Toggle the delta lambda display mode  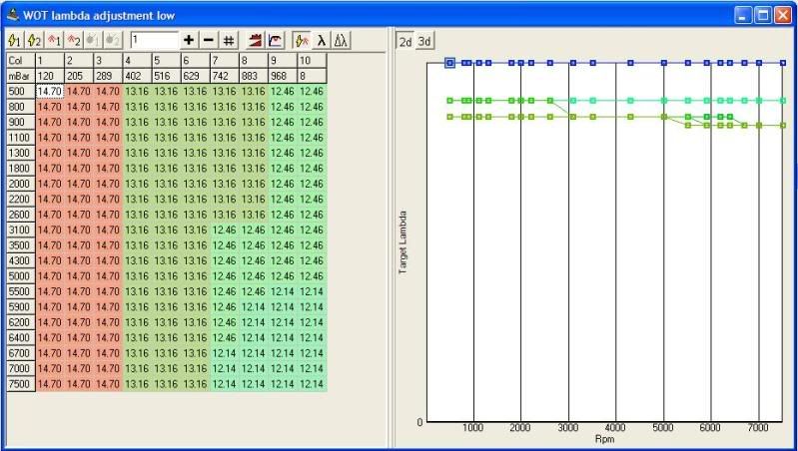click(x=341, y=40)
